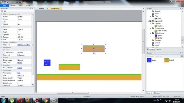Viewport: 184px width, 103px height.
Task: Click the Families folder icon
Action: 153,40
